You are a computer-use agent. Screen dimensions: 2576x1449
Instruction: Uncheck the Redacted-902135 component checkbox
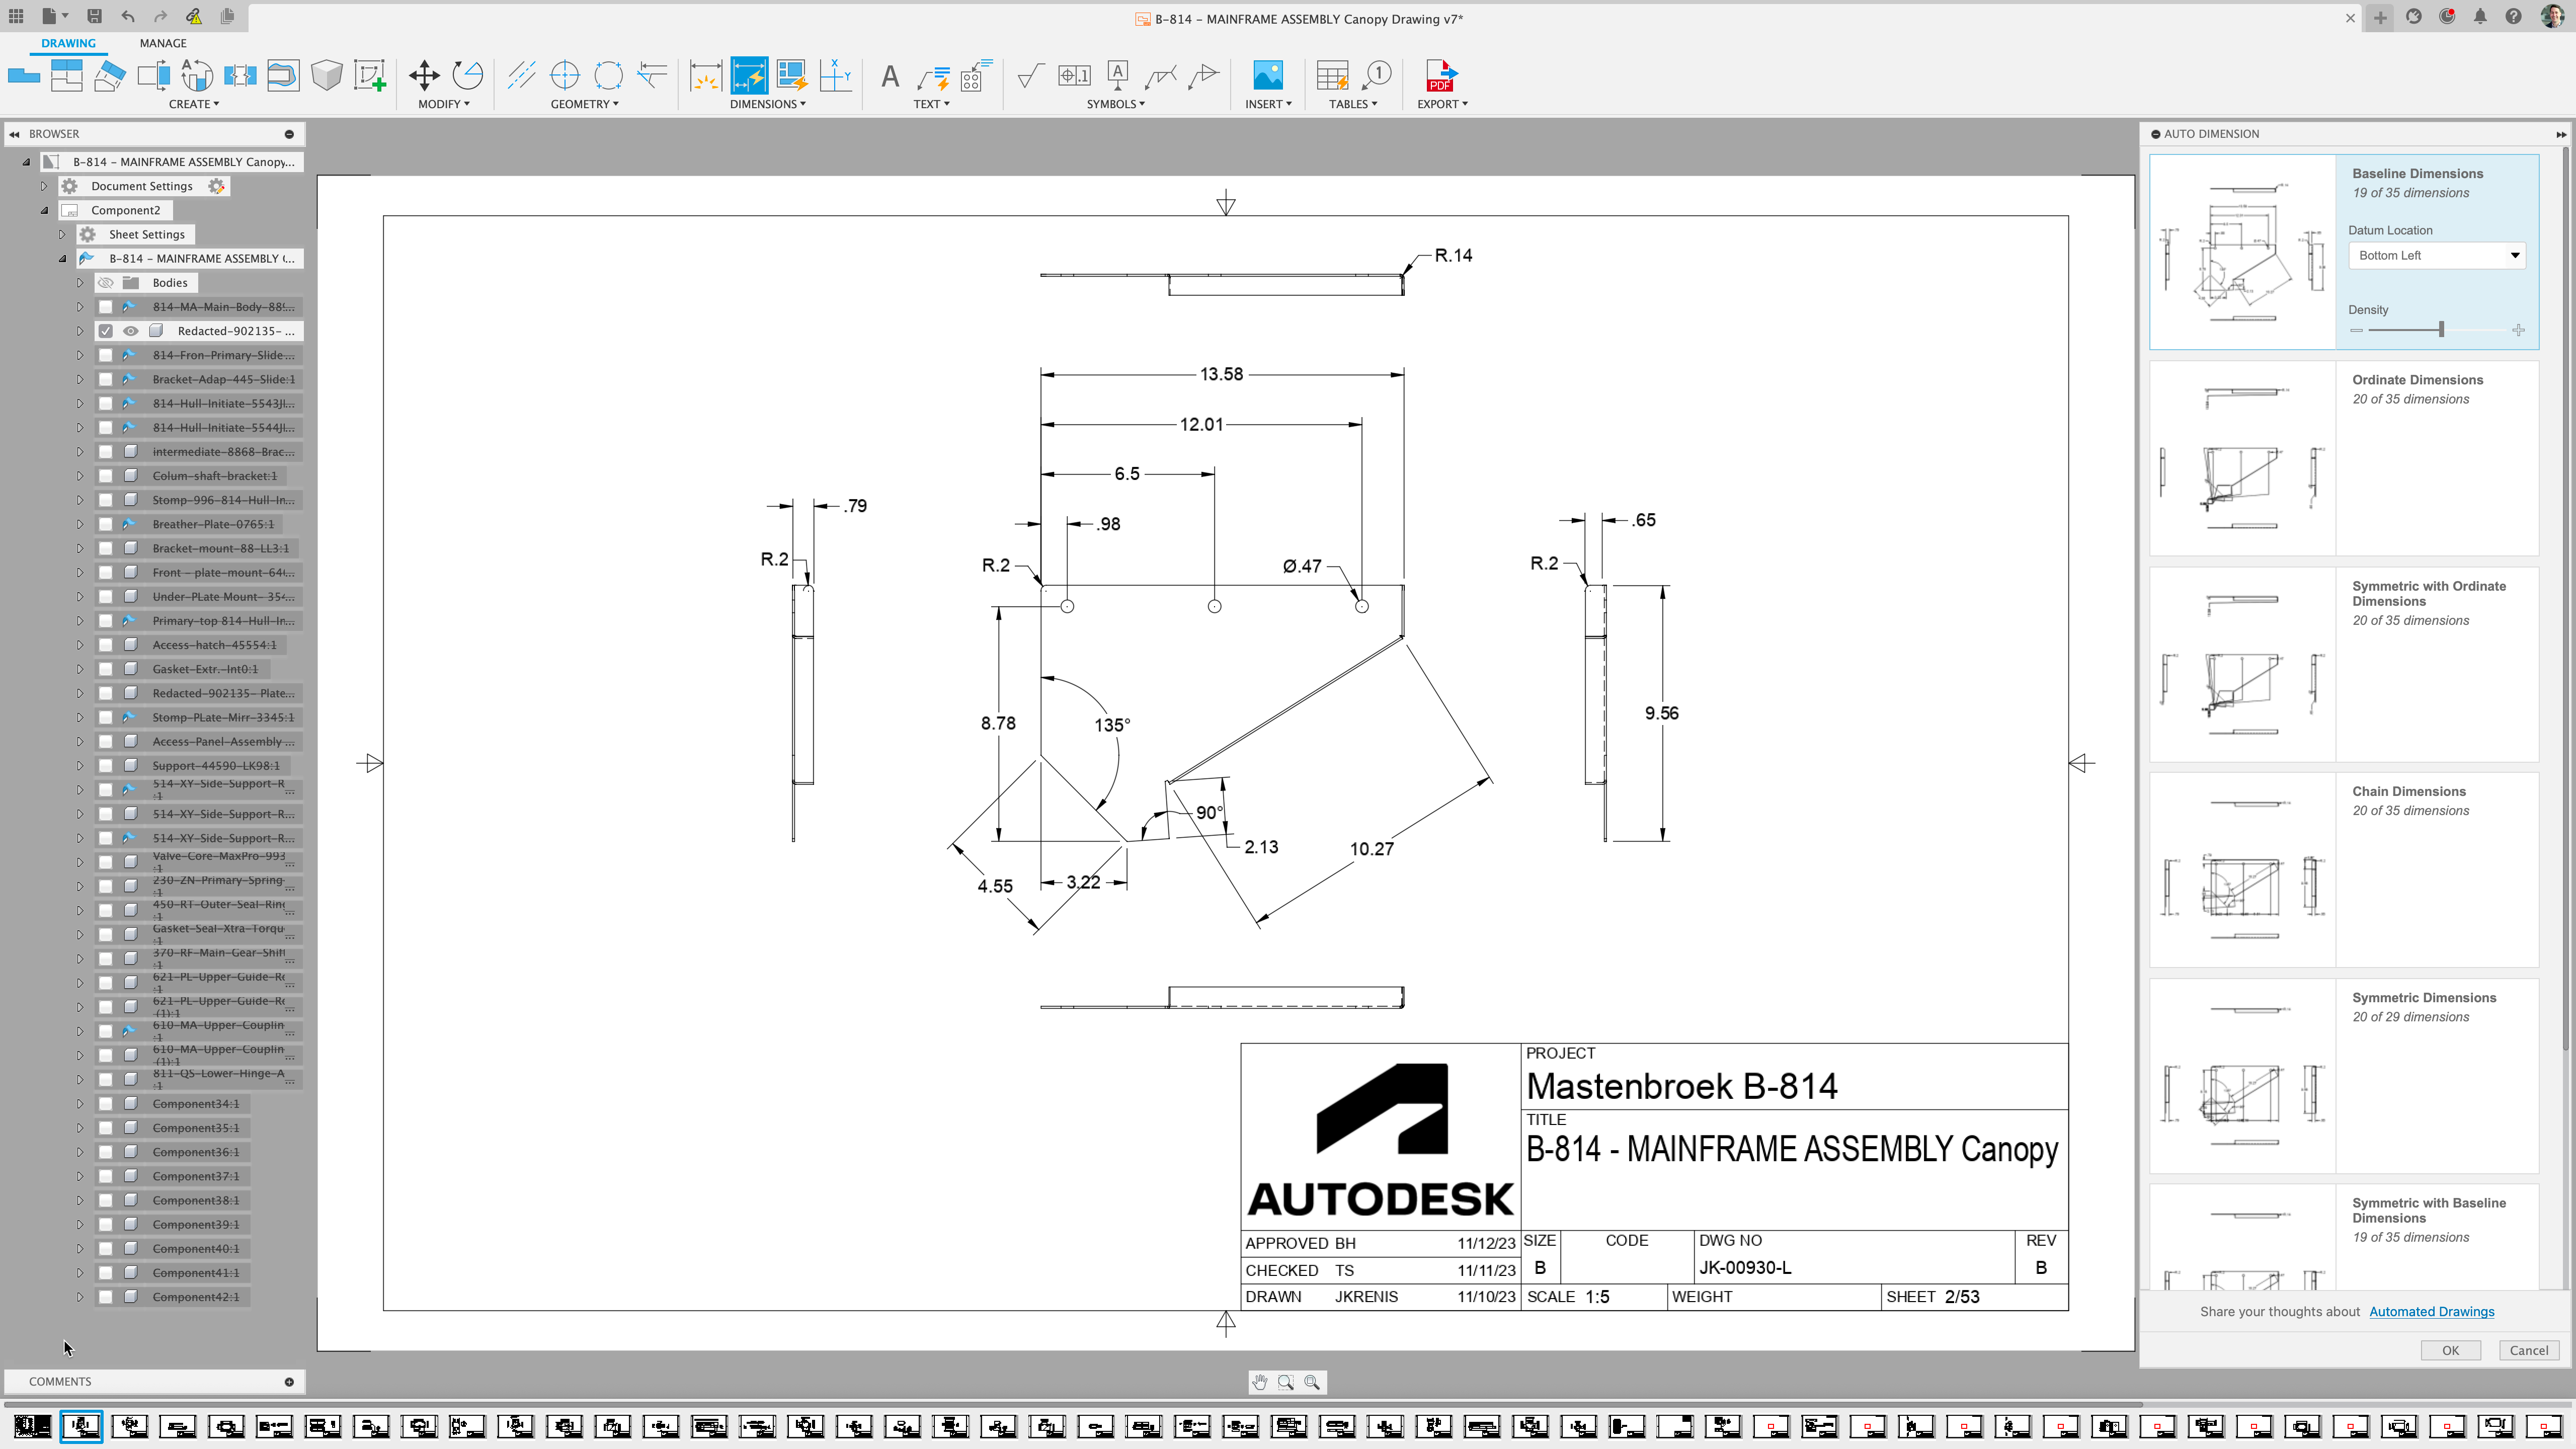point(106,331)
